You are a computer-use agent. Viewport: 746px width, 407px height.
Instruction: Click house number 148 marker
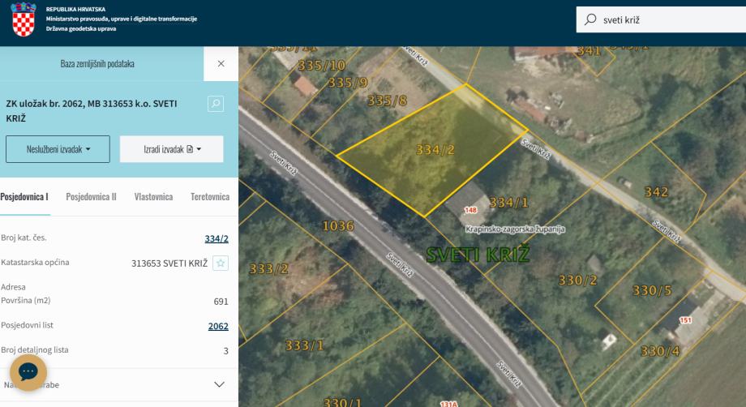(x=470, y=210)
